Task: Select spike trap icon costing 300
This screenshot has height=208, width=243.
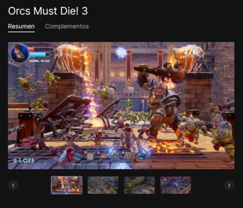Action: [x=77, y=157]
